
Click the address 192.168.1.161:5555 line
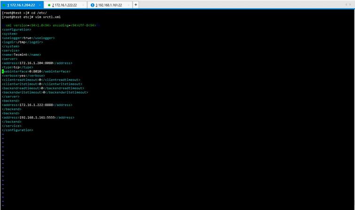click(x=38, y=117)
